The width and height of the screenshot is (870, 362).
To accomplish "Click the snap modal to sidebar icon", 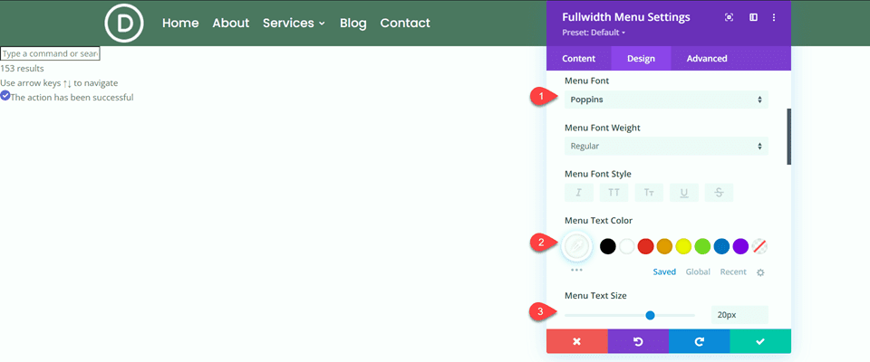I will (753, 17).
